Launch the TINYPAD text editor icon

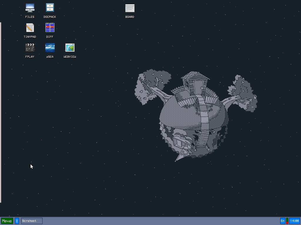pyautogui.click(x=30, y=28)
